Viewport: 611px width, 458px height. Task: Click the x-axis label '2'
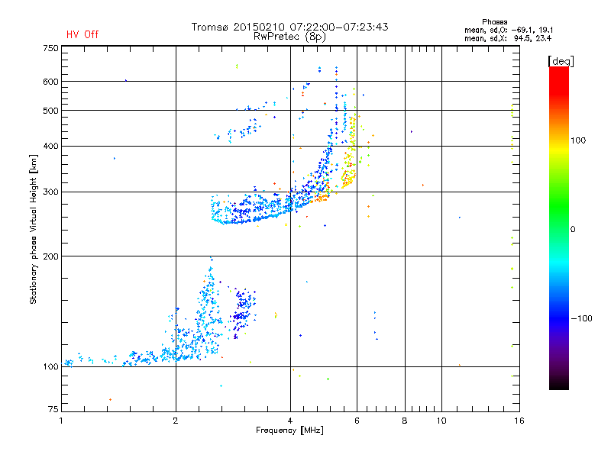click(176, 421)
